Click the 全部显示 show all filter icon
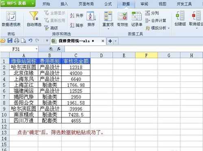 (46, 13)
